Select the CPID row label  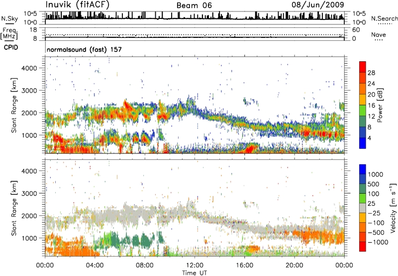11,47
